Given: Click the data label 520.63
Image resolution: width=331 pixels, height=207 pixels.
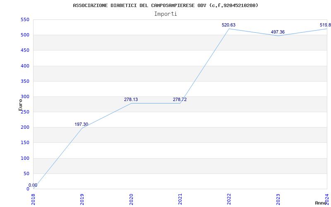Looking at the screenshot, I should click(x=228, y=25).
